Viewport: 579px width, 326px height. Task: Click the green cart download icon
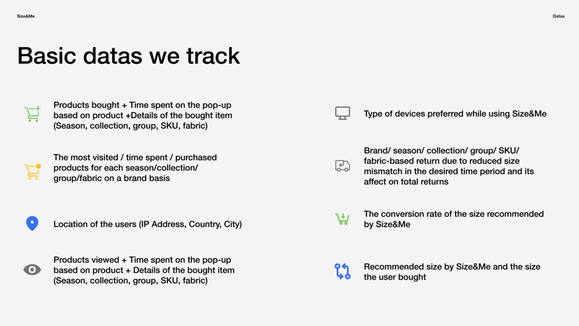pyautogui.click(x=342, y=219)
